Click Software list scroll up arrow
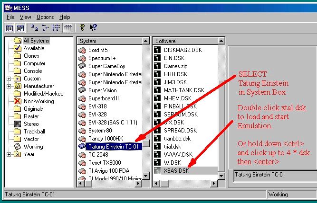 tap(221, 41)
